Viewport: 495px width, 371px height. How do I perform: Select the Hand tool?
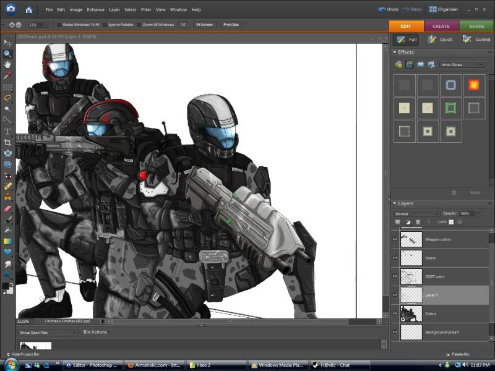7,65
